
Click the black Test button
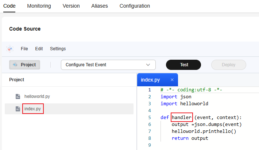(x=183, y=65)
